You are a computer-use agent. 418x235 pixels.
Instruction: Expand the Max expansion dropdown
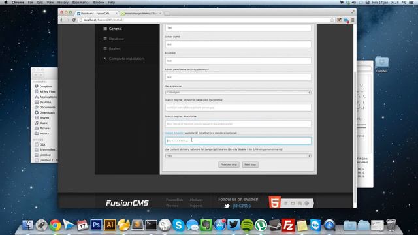[x=238, y=93]
